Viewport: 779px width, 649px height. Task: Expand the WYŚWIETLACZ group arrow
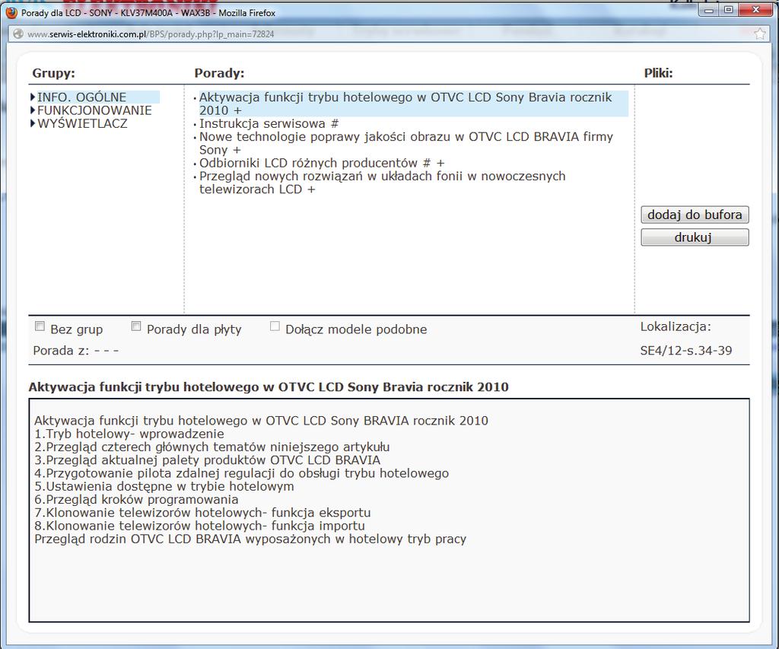click(x=33, y=123)
